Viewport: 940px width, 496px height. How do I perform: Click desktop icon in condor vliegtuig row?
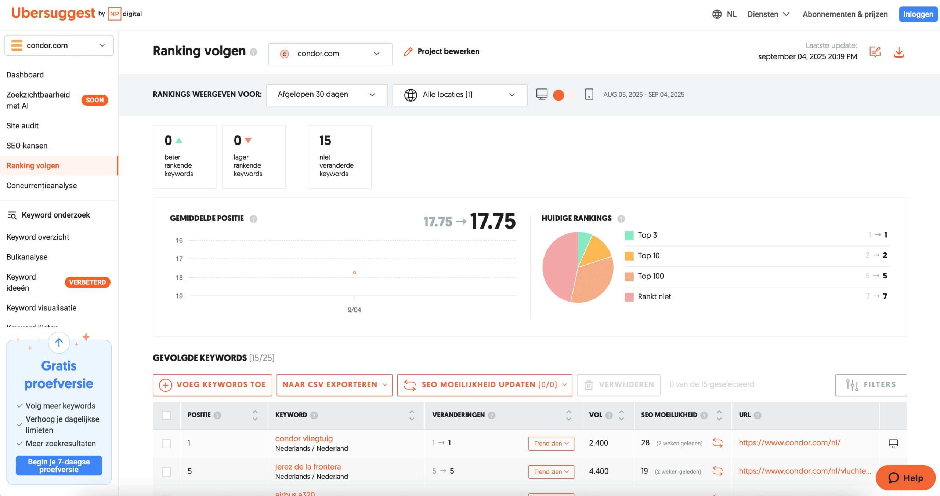point(893,443)
